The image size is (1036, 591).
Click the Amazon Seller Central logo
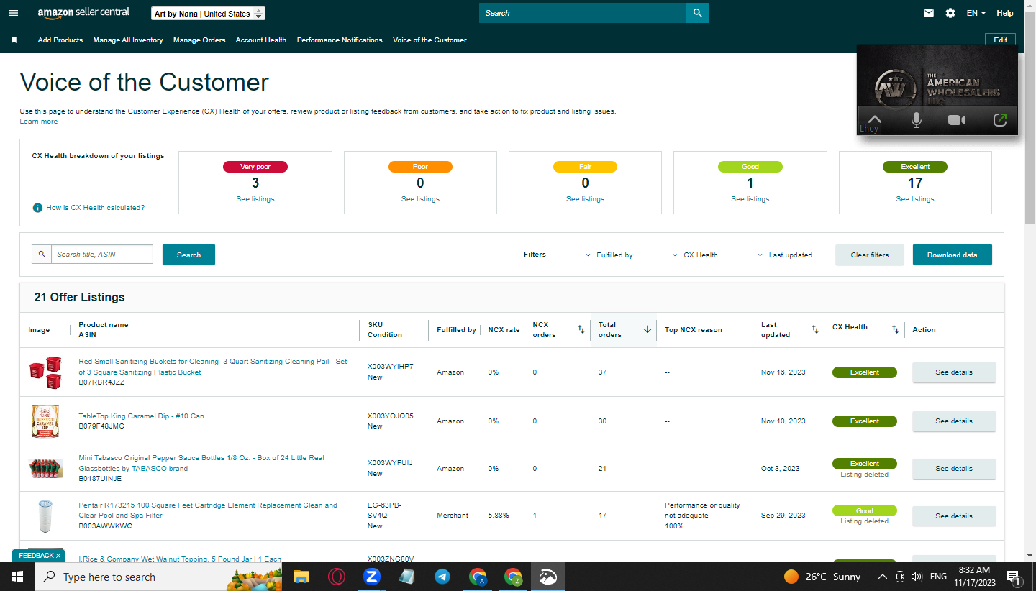(83, 13)
